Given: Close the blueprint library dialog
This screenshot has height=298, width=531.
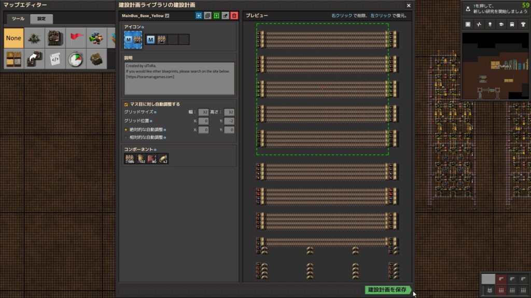Looking at the screenshot, I should click(x=409, y=5).
